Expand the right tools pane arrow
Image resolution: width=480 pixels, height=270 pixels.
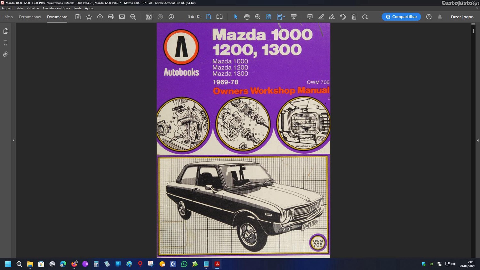click(477, 140)
